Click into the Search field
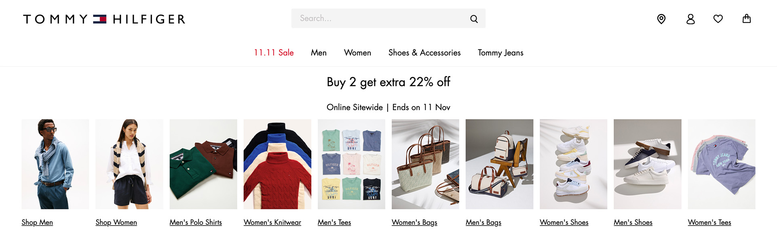The width and height of the screenshot is (777, 242). pos(380,19)
